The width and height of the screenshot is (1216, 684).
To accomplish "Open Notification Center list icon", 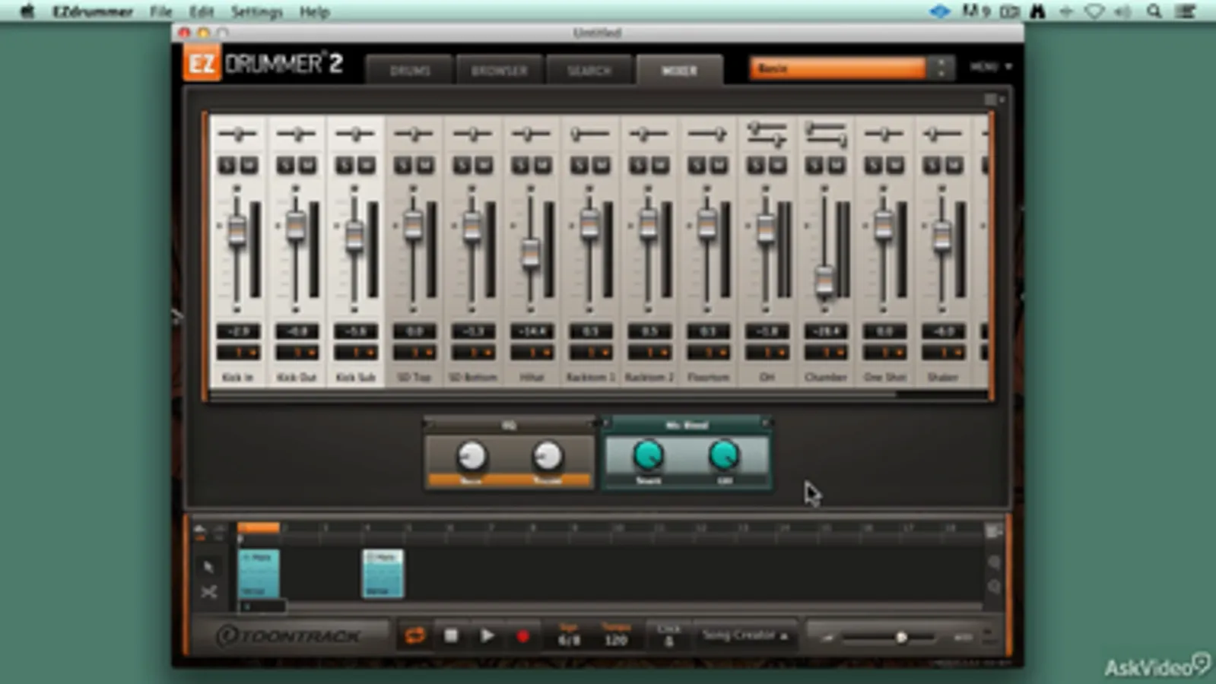I will click(1186, 11).
